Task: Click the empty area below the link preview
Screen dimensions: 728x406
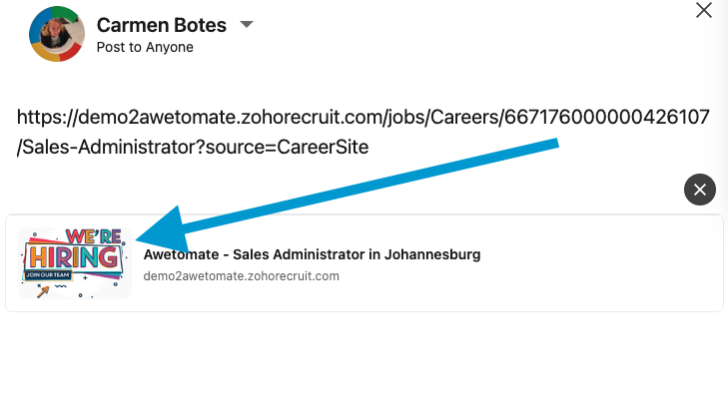Action: [364, 359]
